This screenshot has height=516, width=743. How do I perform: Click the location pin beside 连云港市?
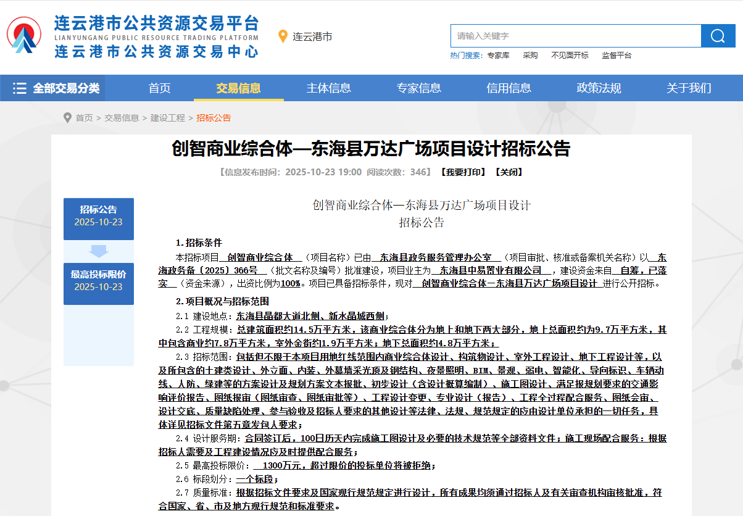(x=282, y=36)
